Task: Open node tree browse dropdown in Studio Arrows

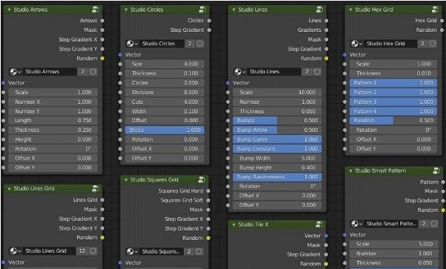Action: point(16,72)
